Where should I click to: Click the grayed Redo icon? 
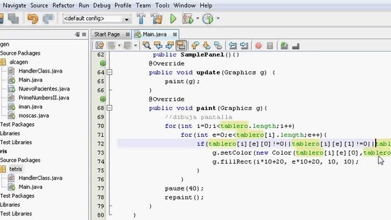[x=48, y=19]
